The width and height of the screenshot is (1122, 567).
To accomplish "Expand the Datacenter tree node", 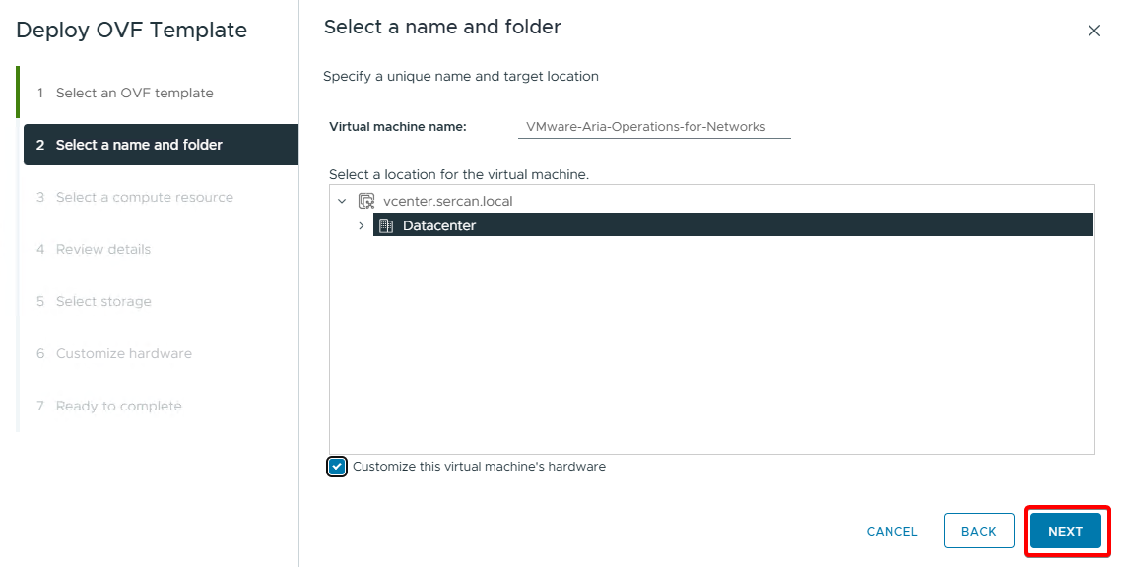I will click(x=362, y=225).
